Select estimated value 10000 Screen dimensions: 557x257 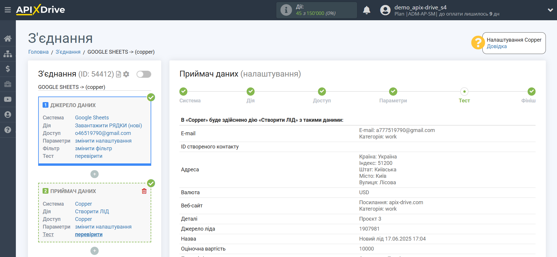366,249
